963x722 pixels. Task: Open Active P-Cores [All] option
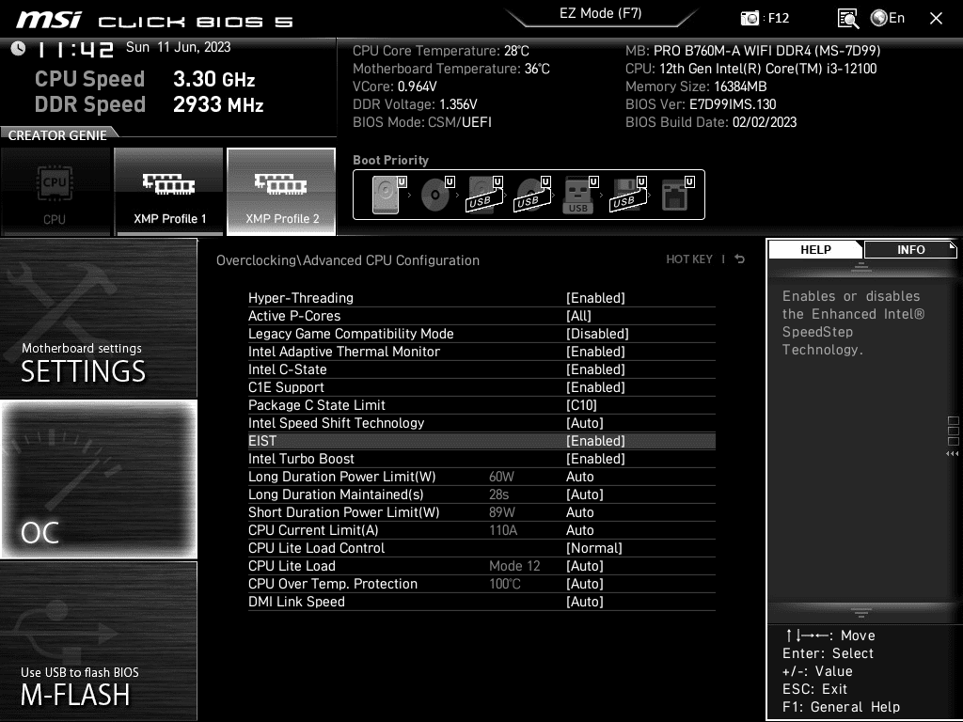point(578,316)
